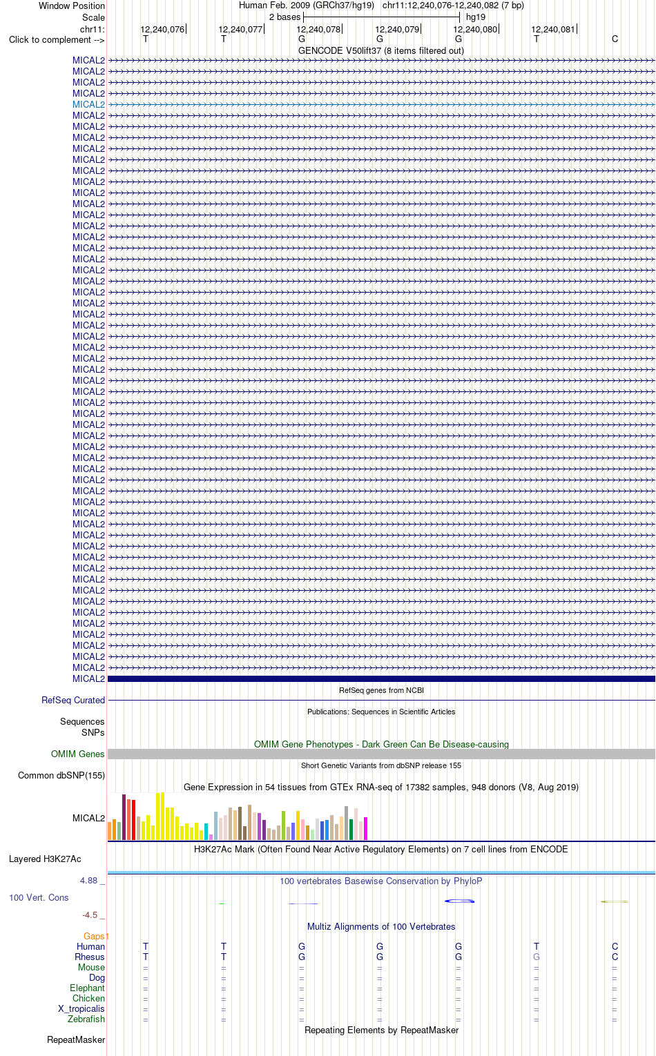Viewport: 656px width, 1056px height.
Task: Click the 'Click to complement -->' label
Action: click(x=57, y=40)
